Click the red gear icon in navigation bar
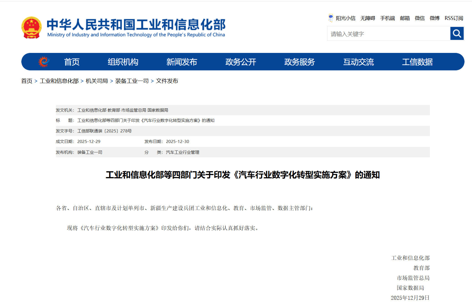Viewport: 472px width, 302px height. point(44,62)
